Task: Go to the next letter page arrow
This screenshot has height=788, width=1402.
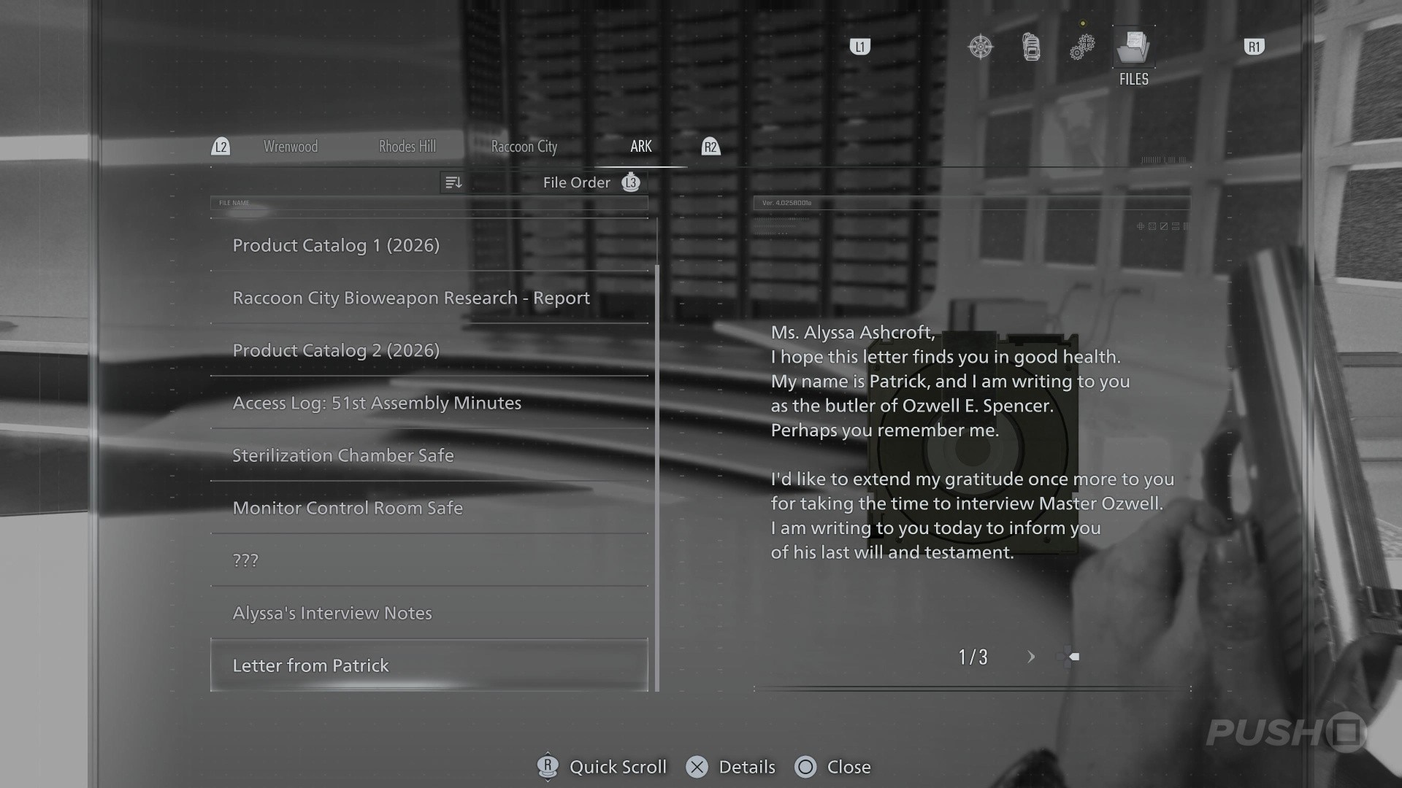Action: coord(1031,657)
